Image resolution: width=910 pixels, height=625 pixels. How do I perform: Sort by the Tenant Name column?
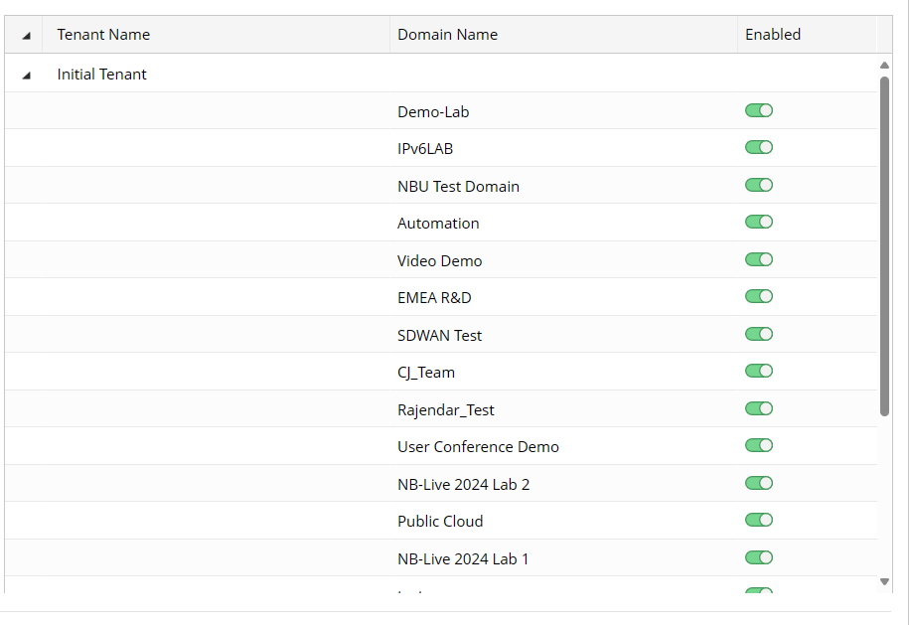tap(103, 35)
